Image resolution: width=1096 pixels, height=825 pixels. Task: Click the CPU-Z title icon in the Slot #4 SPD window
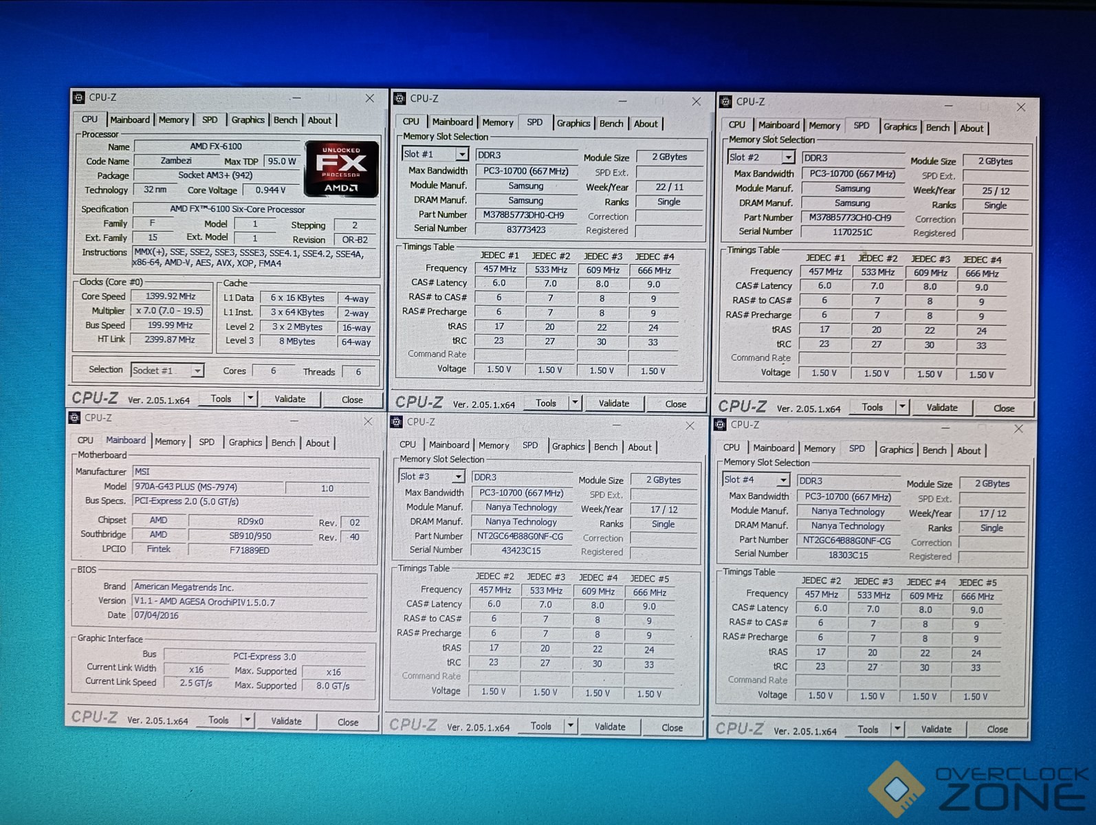(x=720, y=425)
